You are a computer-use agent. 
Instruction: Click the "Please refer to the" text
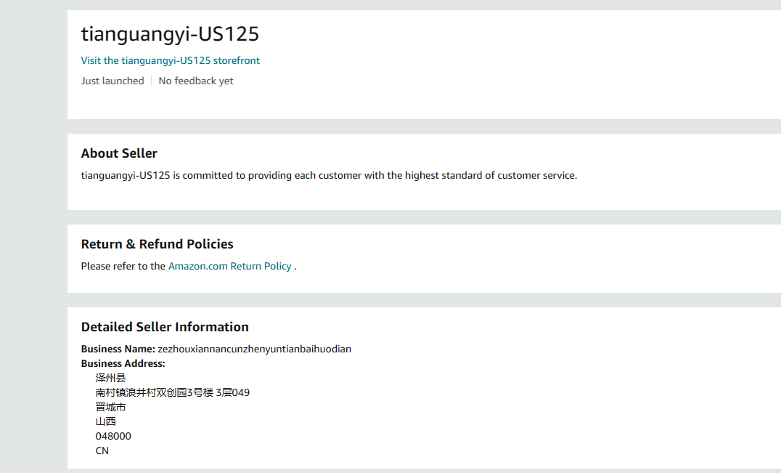click(123, 266)
